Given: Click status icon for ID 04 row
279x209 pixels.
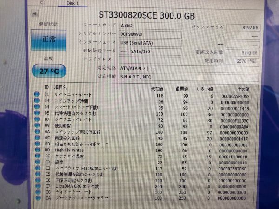Looking at the screenshot, I should point(37,107).
